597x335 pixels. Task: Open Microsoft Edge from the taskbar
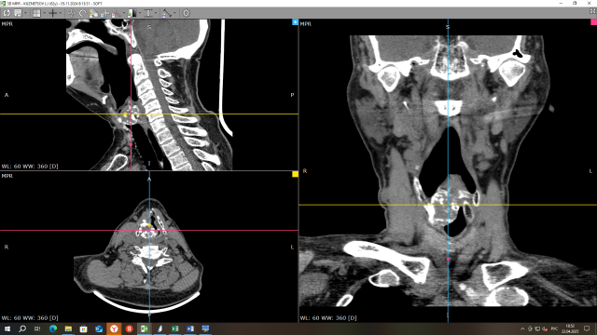point(53,328)
